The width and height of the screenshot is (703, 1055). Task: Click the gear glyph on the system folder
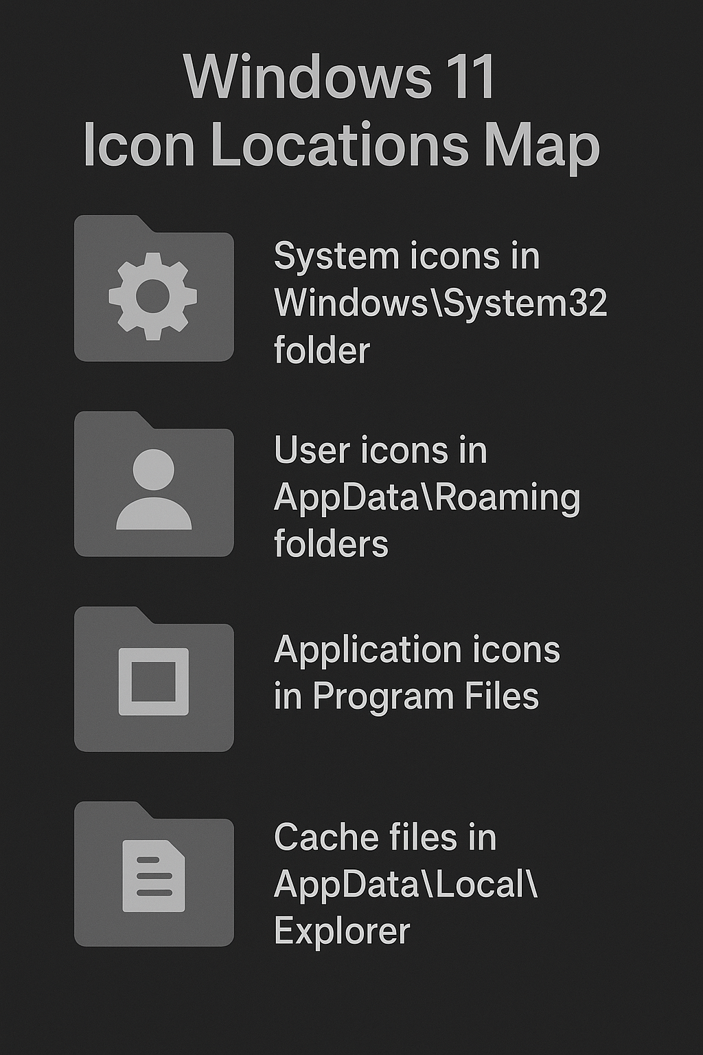tap(153, 296)
